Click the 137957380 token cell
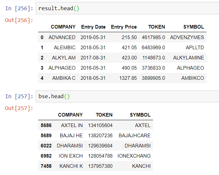 click(100, 166)
